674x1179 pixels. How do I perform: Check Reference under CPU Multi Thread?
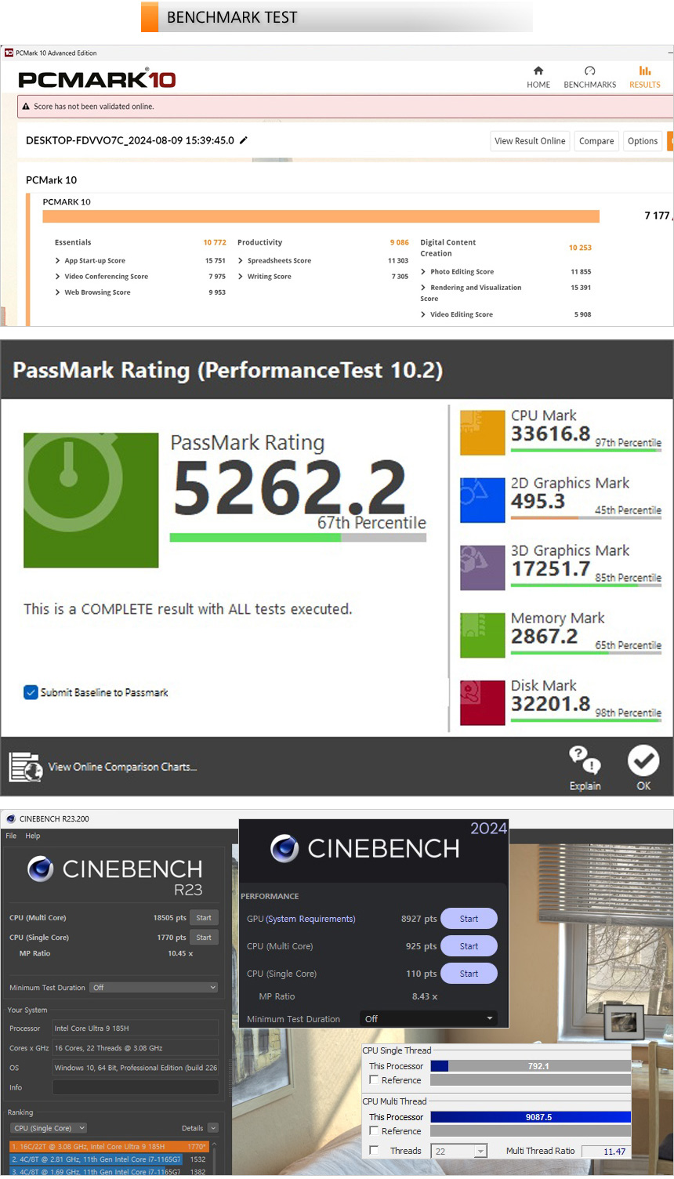(374, 1130)
